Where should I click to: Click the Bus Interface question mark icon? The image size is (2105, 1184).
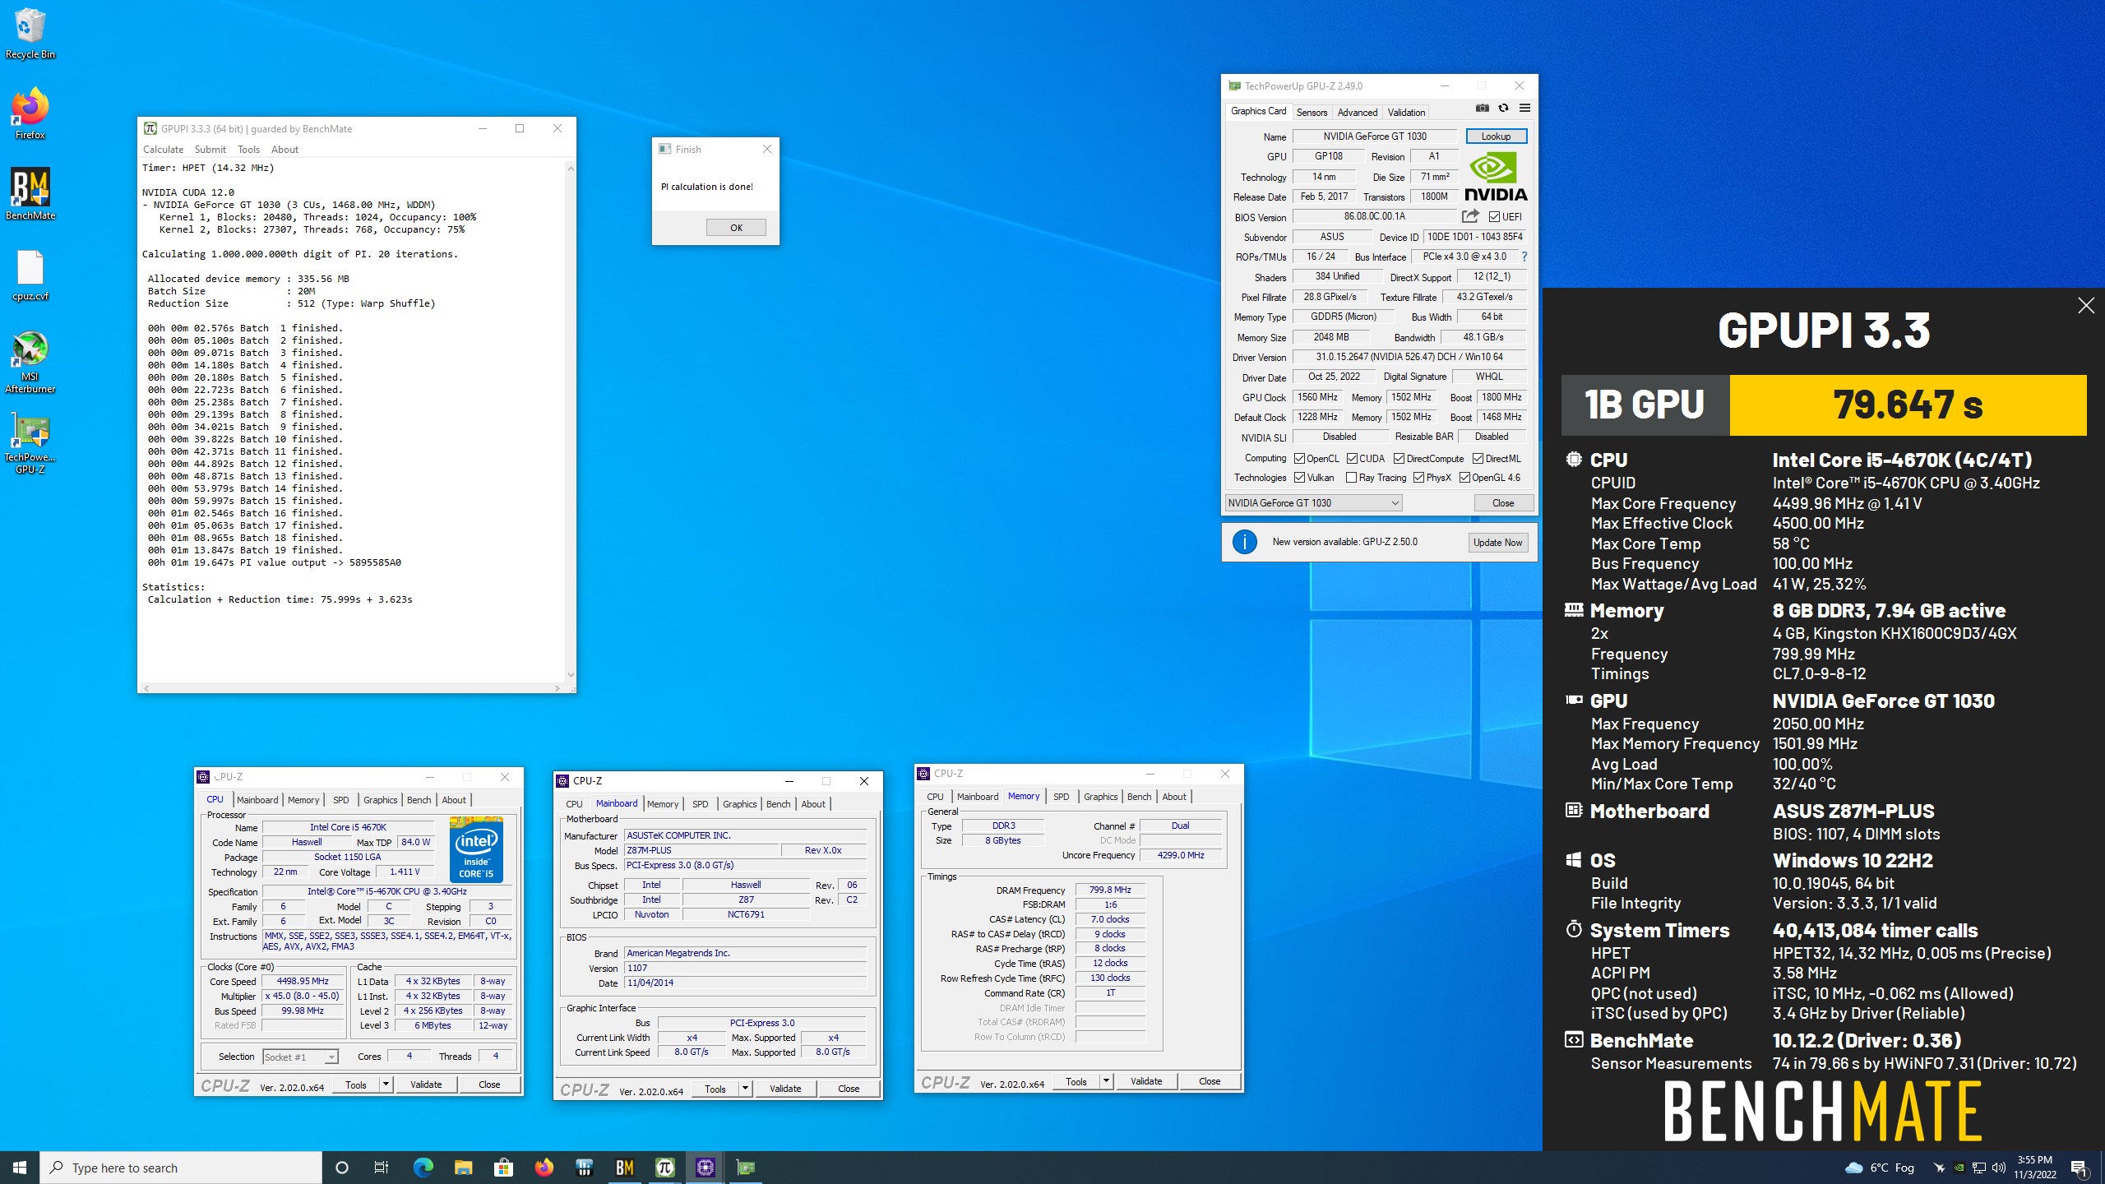pos(1524,257)
